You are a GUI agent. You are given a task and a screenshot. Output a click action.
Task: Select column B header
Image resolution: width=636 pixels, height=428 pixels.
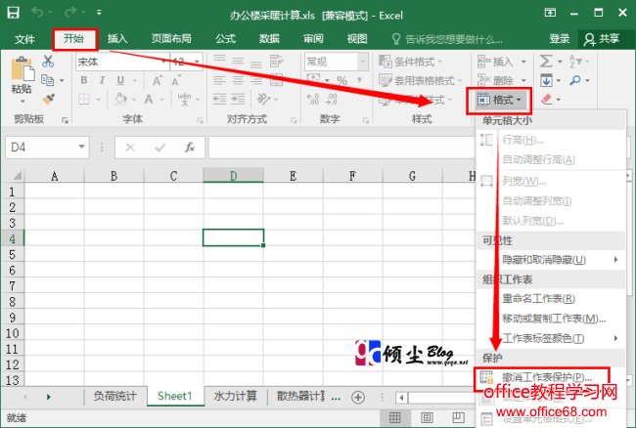point(114,176)
